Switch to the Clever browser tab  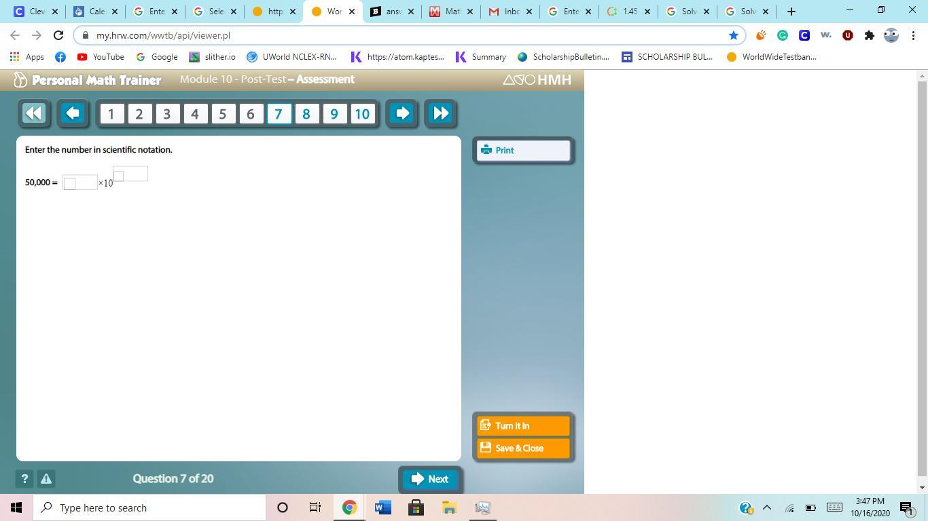point(36,12)
